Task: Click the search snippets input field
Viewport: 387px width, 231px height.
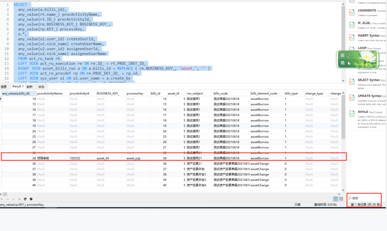Action: click(366, 198)
